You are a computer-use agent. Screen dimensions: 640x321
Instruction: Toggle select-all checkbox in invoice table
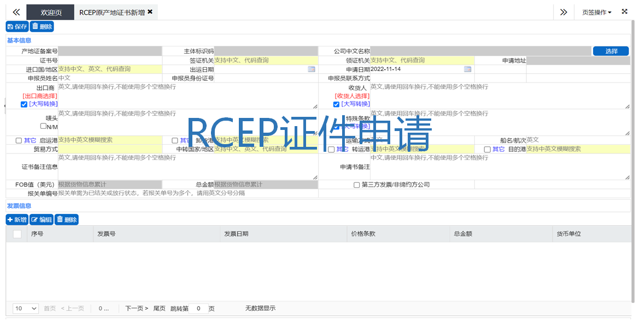coord(17,234)
